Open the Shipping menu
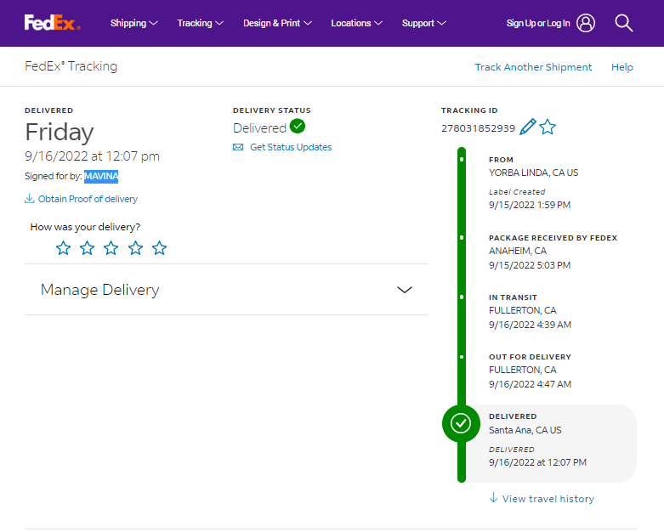664x532 pixels. click(133, 23)
